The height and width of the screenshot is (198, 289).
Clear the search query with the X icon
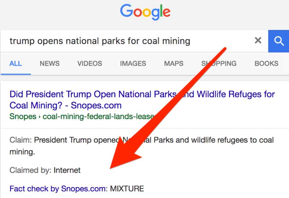tap(258, 40)
